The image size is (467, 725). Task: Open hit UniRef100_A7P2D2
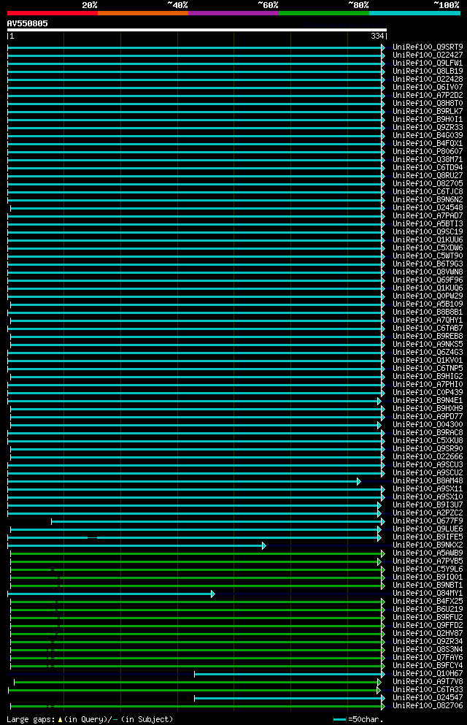pyautogui.click(x=428, y=95)
